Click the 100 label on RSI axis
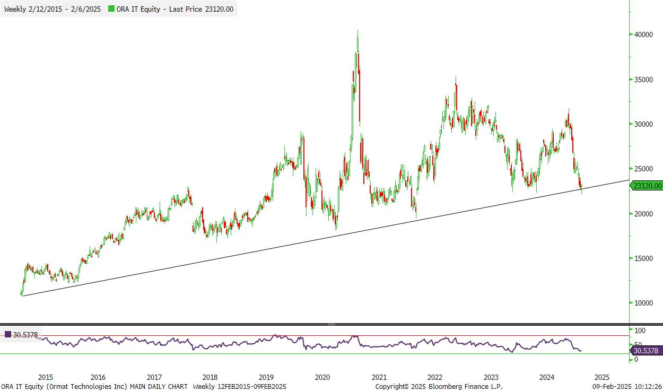The height and width of the screenshot is (391, 663). (640, 331)
